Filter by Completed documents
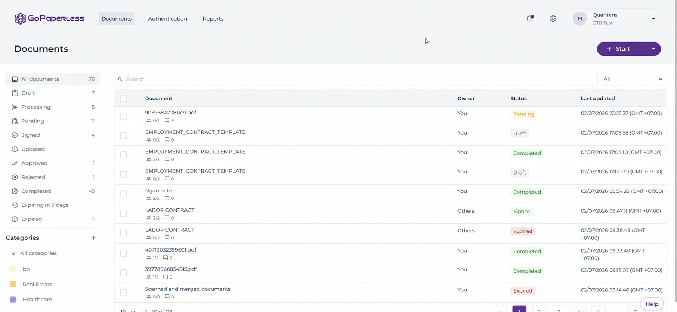This screenshot has height=312, width=677. tap(53, 191)
